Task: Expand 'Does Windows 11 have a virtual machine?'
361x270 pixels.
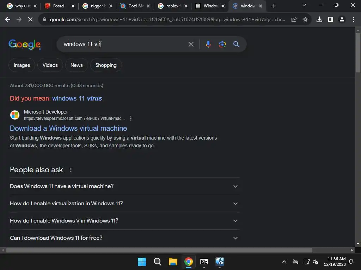Action: [x=124, y=186]
